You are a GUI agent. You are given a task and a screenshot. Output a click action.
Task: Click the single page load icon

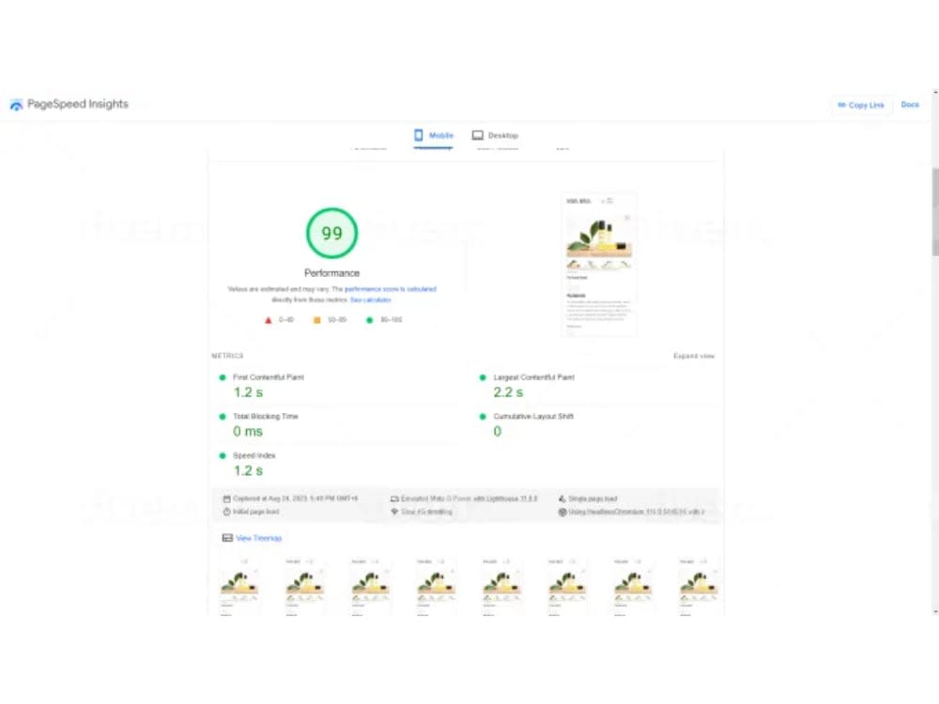(563, 498)
